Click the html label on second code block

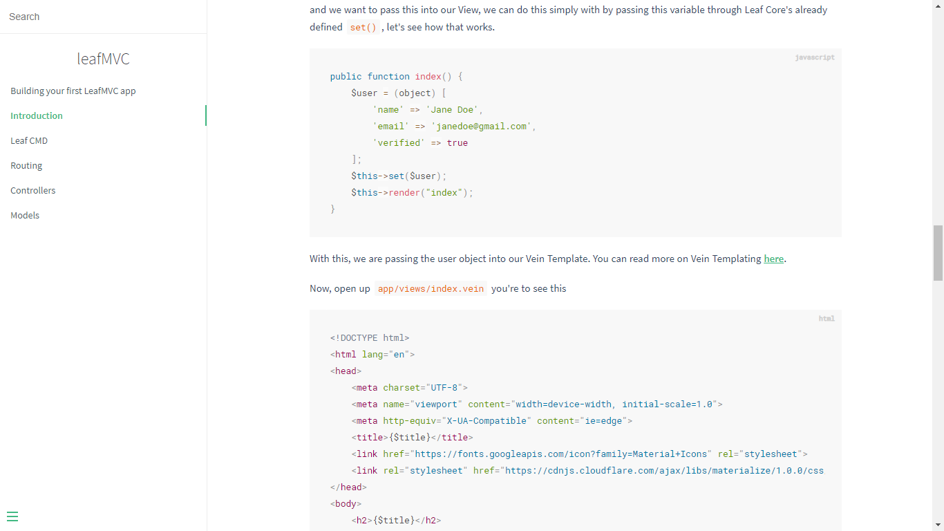coord(826,319)
